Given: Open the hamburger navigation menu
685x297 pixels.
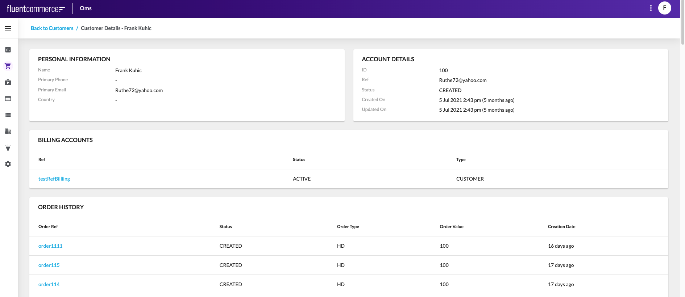Looking at the screenshot, I should tap(8, 28).
